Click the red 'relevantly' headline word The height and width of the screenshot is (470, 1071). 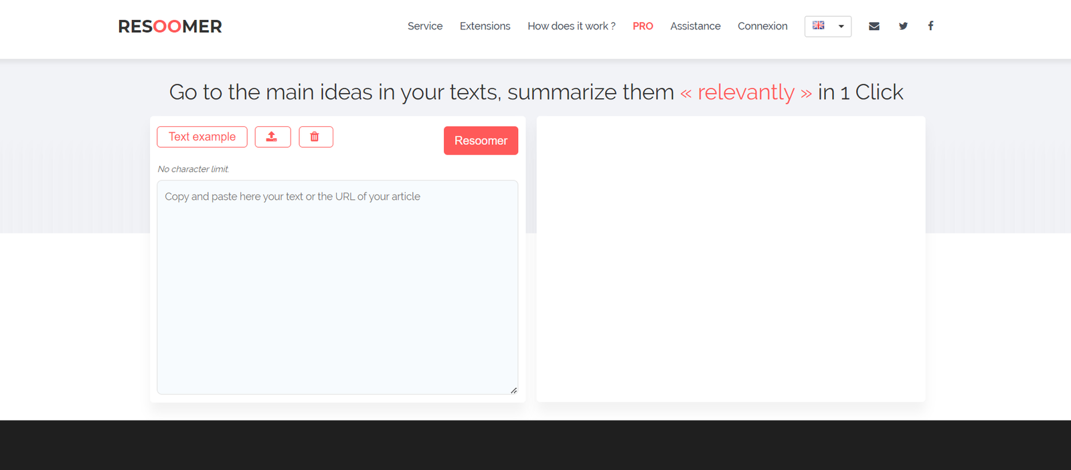click(x=746, y=92)
